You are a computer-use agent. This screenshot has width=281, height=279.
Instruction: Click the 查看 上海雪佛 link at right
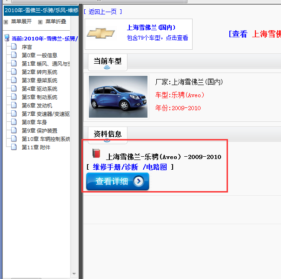tap(255, 34)
